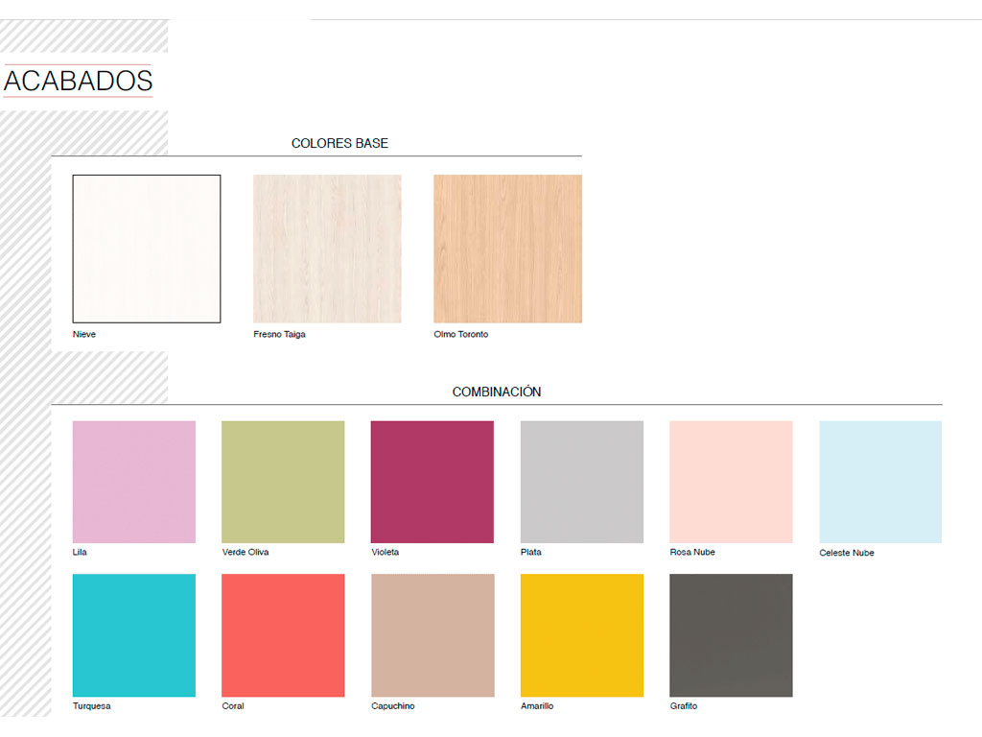Click the ACABADOS page title
Screen dimensions: 982x737
79,82
